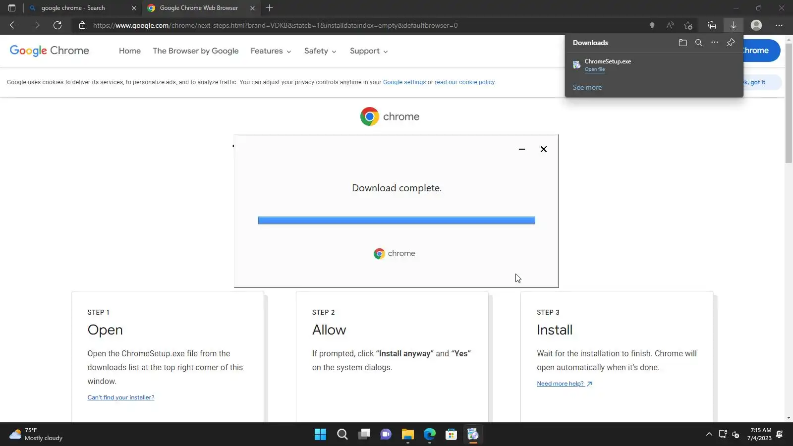Open the tab actions menu icon

point(12,8)
